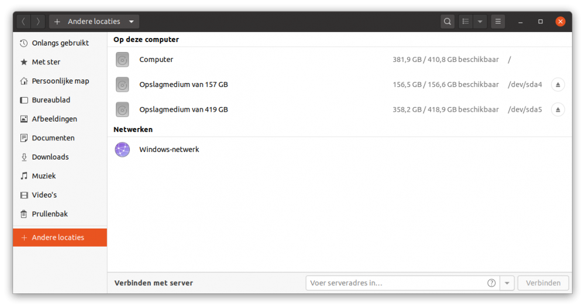Go forward with the right arrow
The image size is (585, 308).
tap(38, 22)
